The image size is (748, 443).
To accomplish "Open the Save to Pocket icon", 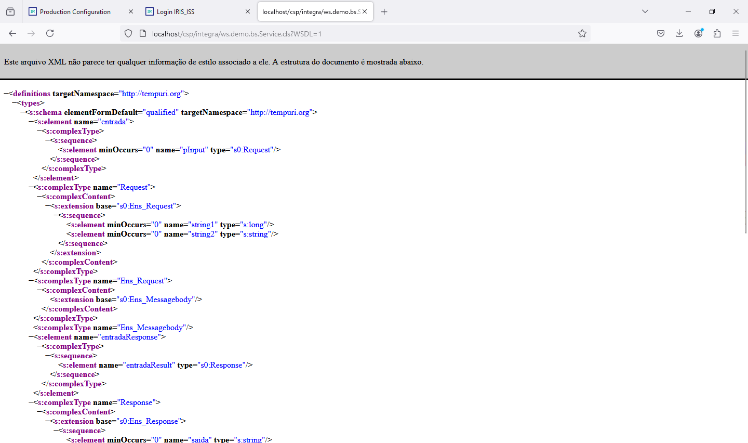I will (x=661, y=33).
